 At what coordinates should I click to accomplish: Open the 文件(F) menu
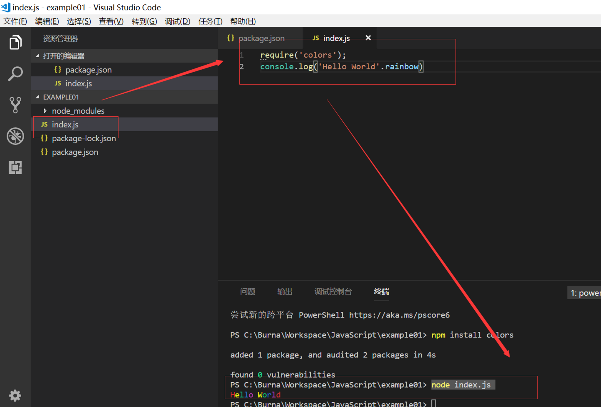[x=15, y=21]
